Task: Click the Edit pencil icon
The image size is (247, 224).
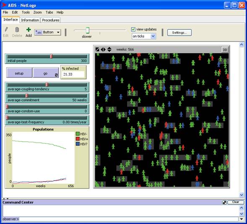Action: pos(6,30)
